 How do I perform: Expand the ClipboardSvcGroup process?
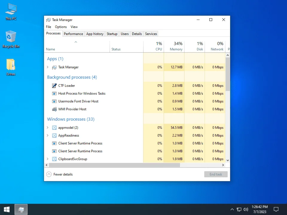(48, 159)
